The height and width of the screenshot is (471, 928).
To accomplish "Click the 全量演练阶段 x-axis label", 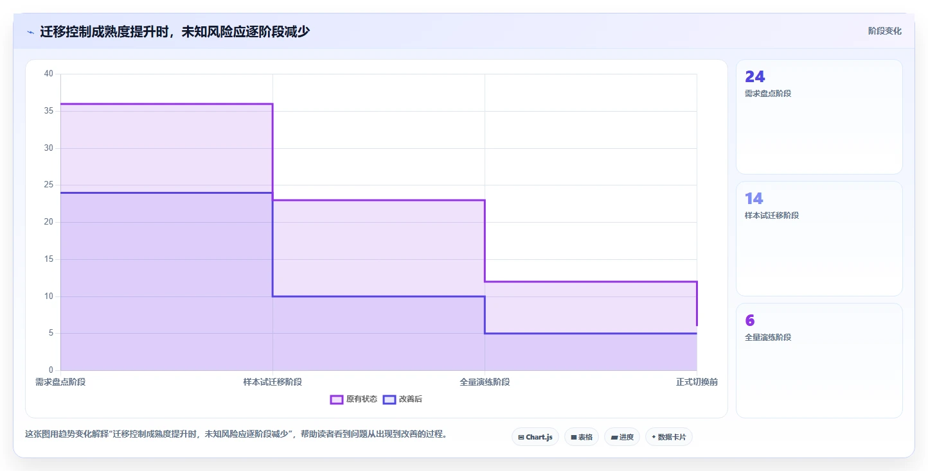I will coord(485,382).
